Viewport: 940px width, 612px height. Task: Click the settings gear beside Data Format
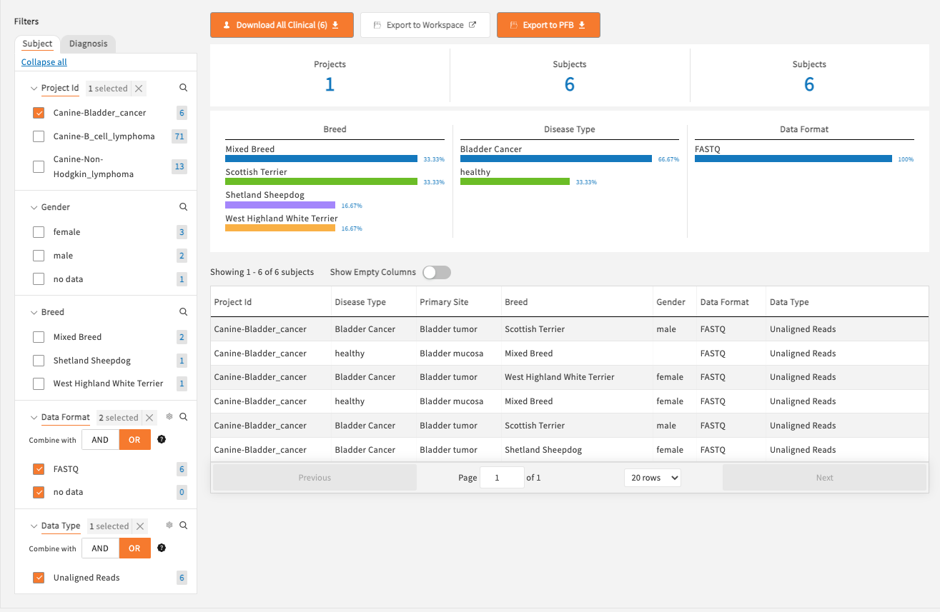pyautogui.click(x=169, y=416)
